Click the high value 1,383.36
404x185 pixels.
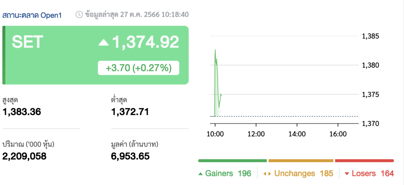(22, 112)
